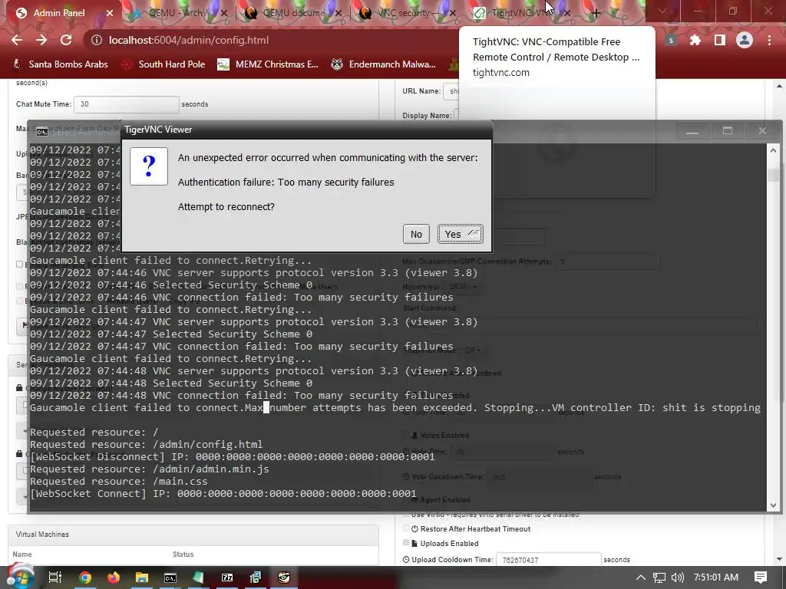Open File Explorer from the taskbar

pyautogui.click(x=142, y=577)
